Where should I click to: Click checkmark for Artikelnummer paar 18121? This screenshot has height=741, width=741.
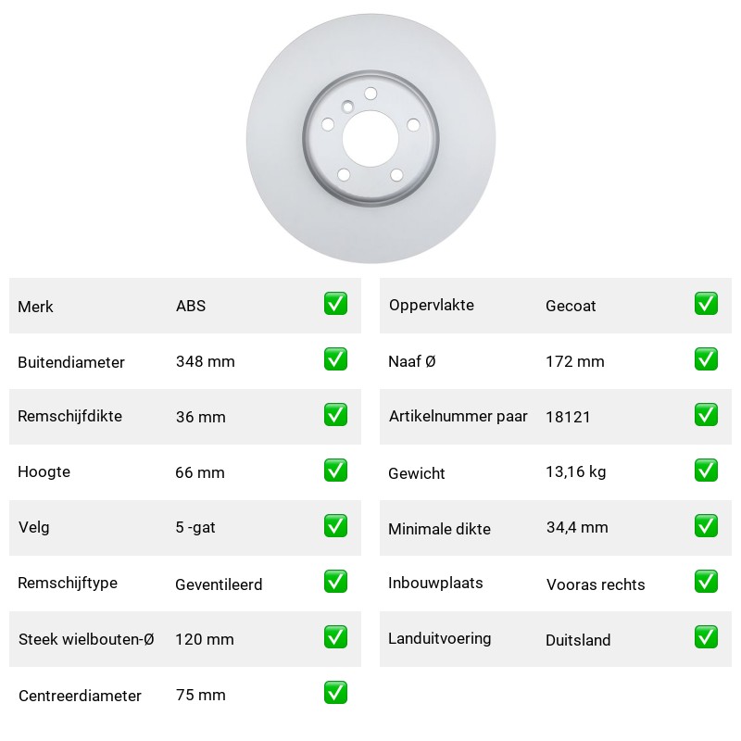pos(706,414)
